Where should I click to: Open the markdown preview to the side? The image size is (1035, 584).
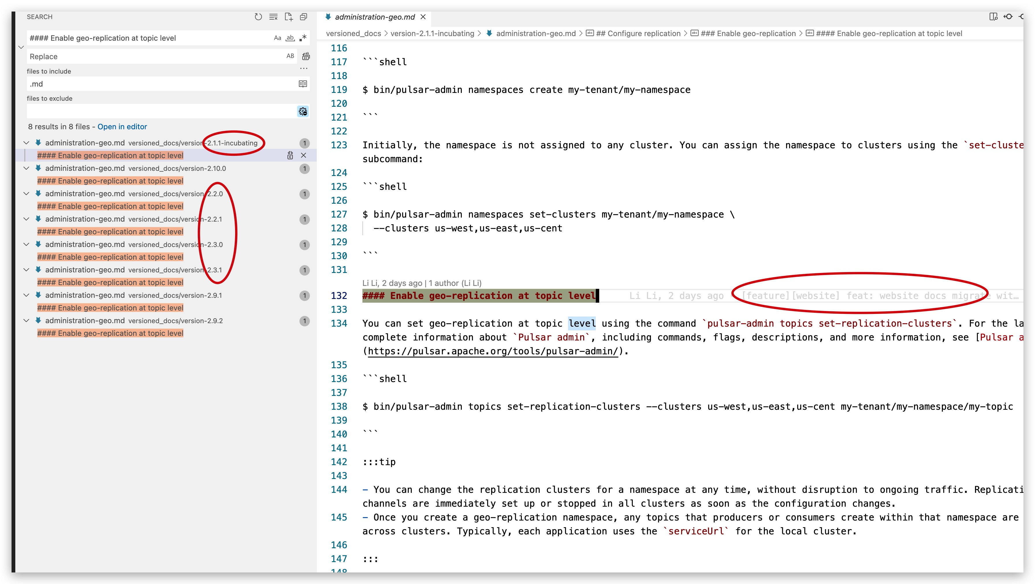coord(993,17)
